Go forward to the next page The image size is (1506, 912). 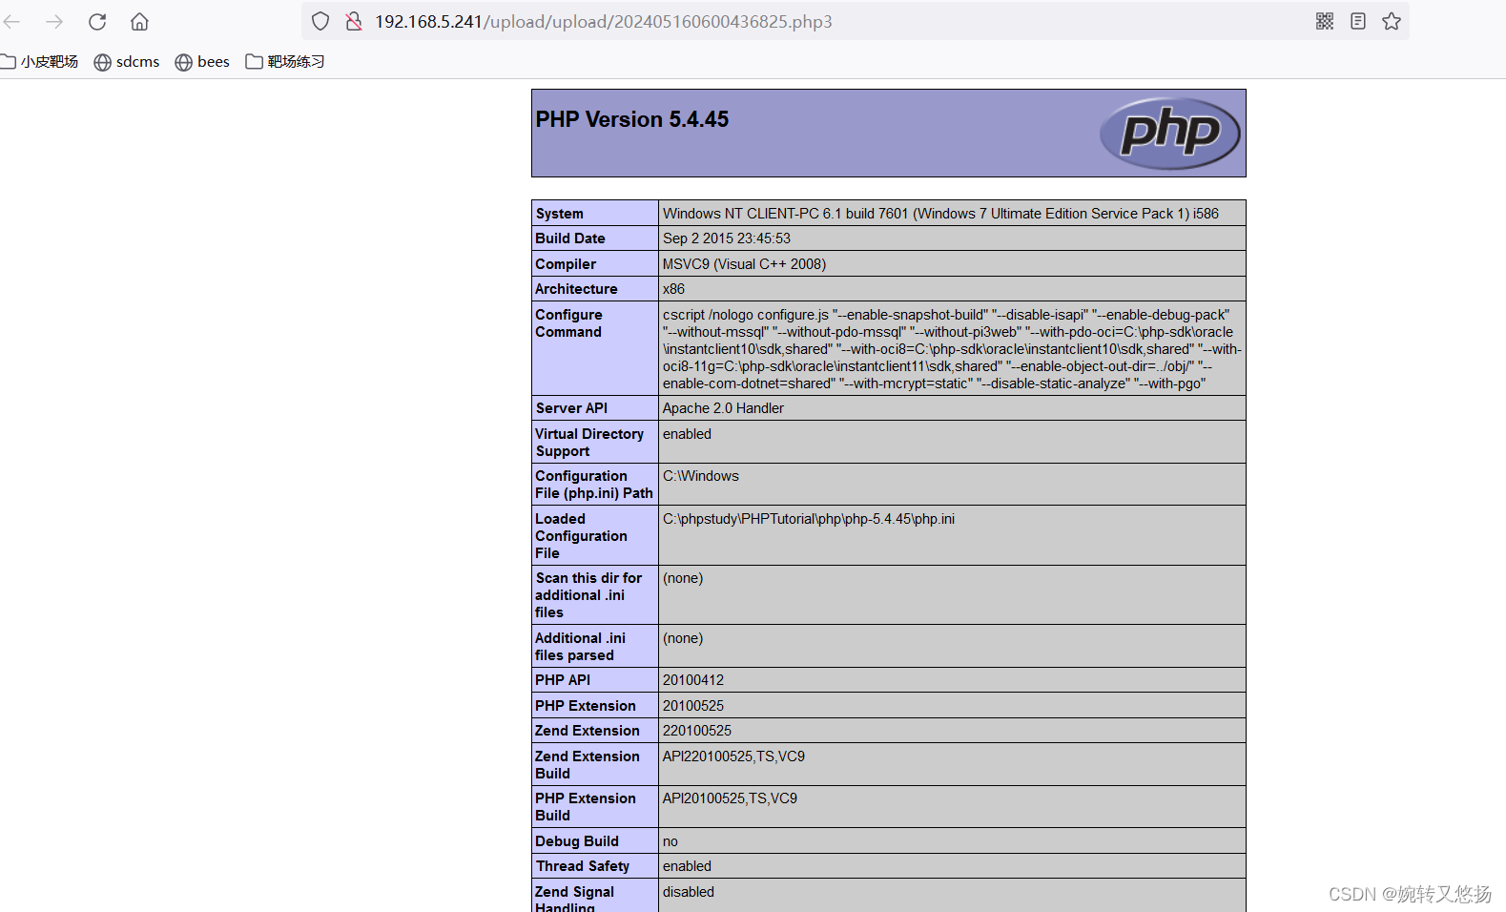(54, 21)
